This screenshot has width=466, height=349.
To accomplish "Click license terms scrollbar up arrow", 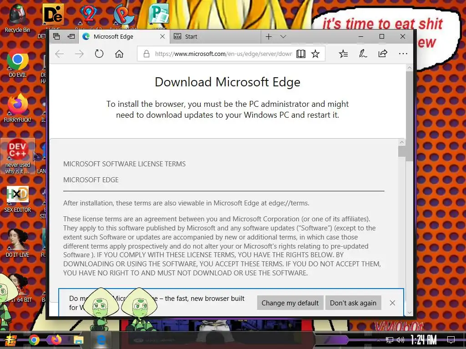I will pos(401,142).
